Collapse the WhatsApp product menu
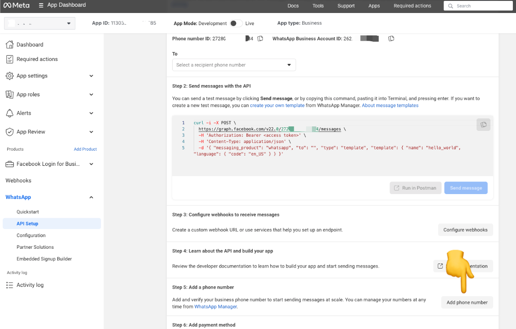 click(x=91, y=197)
